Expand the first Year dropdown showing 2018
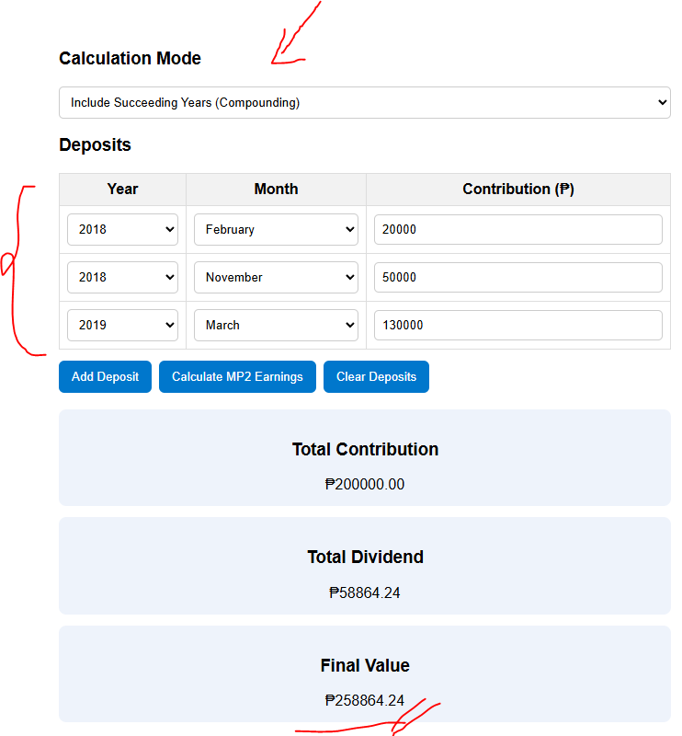 pyautogui.click(x=121, y=229)
